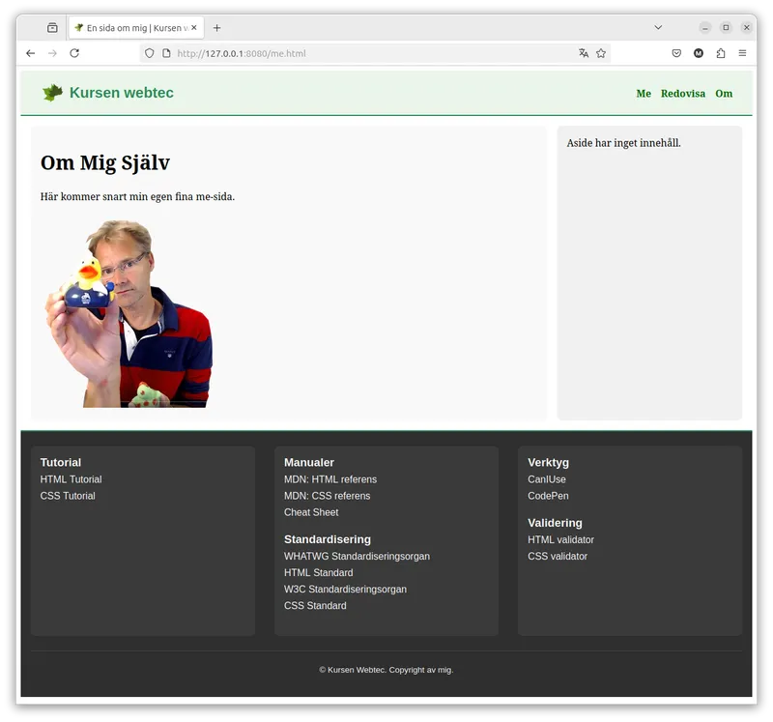Click the browser back arrow
Viewport: 773px width, 722px height.
click(x=31, y=53)
